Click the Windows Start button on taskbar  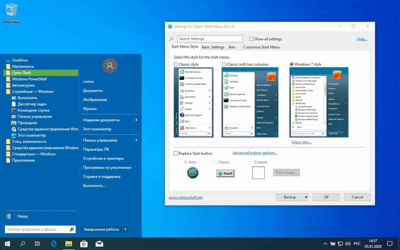click(7, 244)
